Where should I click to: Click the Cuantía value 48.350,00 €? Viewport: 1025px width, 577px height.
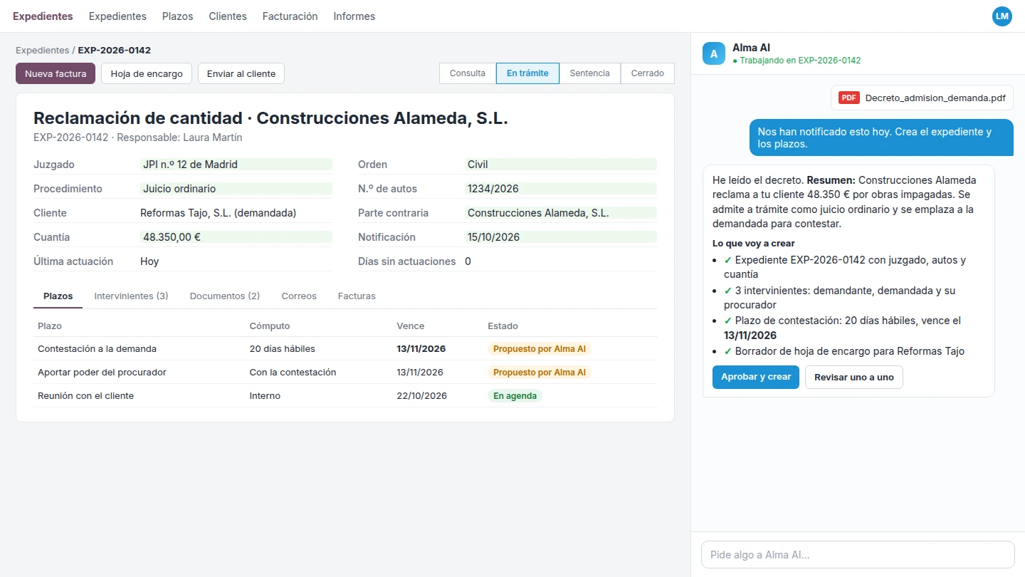(236, 237)
